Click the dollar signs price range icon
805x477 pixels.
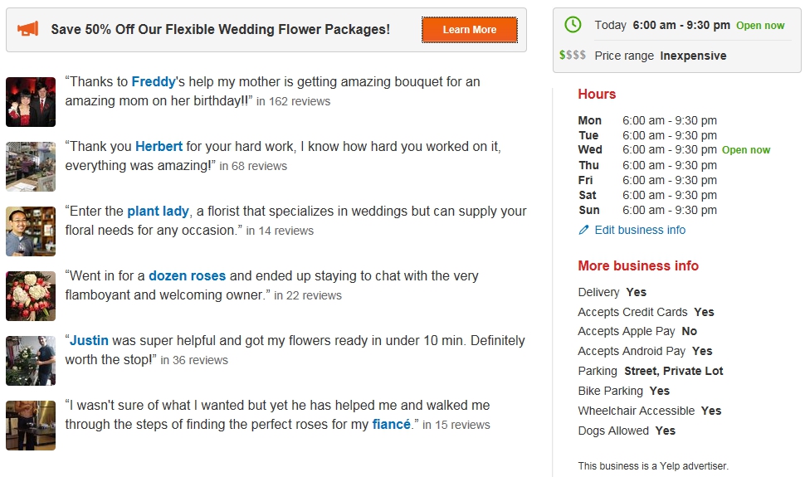click(x=572, y=55)
